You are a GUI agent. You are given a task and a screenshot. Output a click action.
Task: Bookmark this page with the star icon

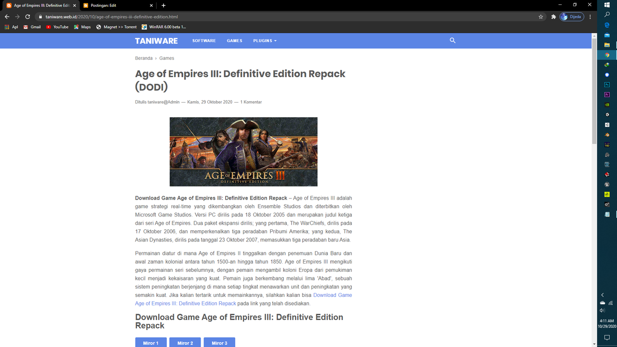pyautogui.click(x=541, y=17)
